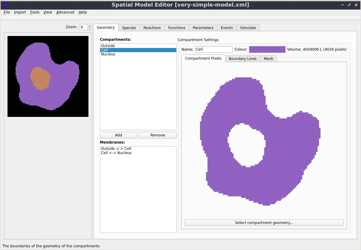Screen dimensions: 361x250
Task: Click the Add compartment button
Action: tap(119, 135)
